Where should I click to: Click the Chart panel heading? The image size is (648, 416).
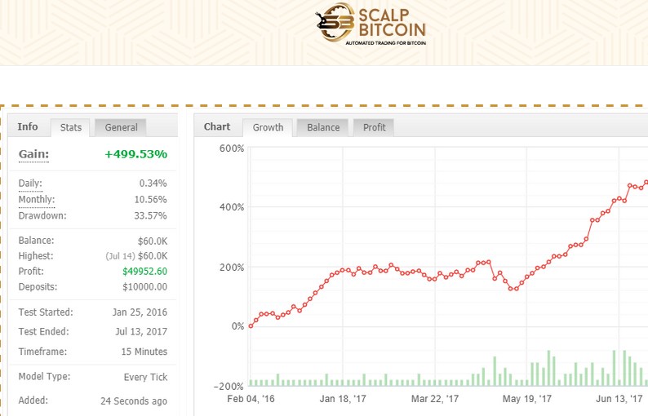pyautogui.click(x=217, y=126)
